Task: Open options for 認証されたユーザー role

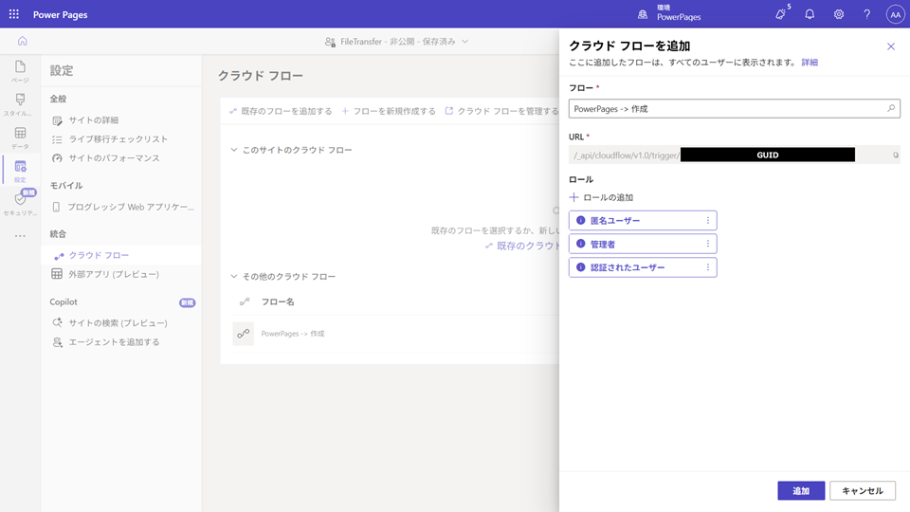Action: [x=708, y=267]
